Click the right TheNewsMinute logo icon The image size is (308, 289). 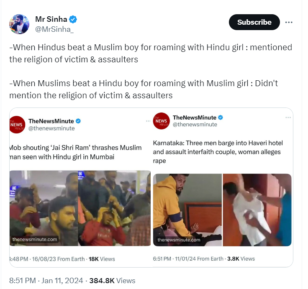pos(162,121)
